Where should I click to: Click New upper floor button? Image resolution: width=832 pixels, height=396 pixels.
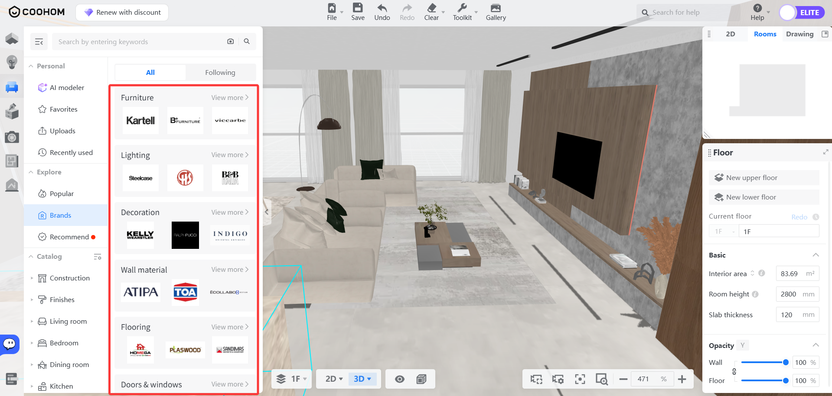click(764, 178)
